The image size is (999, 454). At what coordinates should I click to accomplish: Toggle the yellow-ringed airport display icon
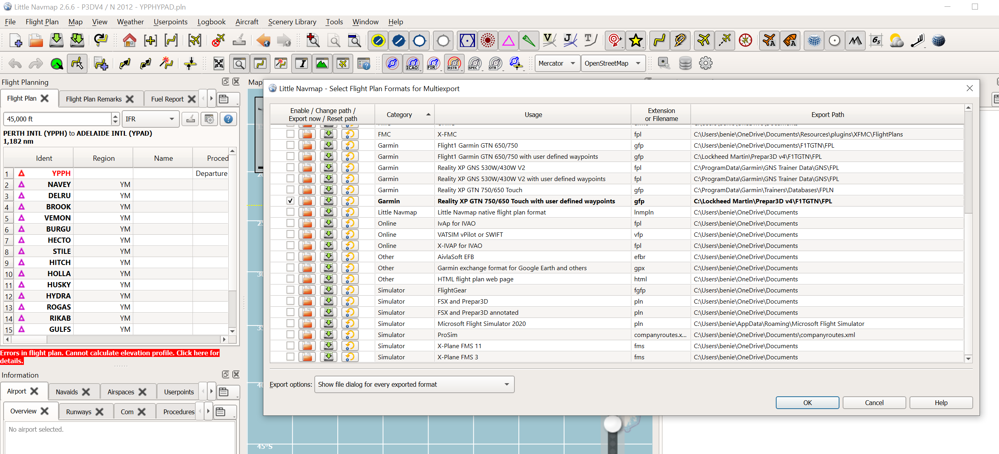coord(378,41)
